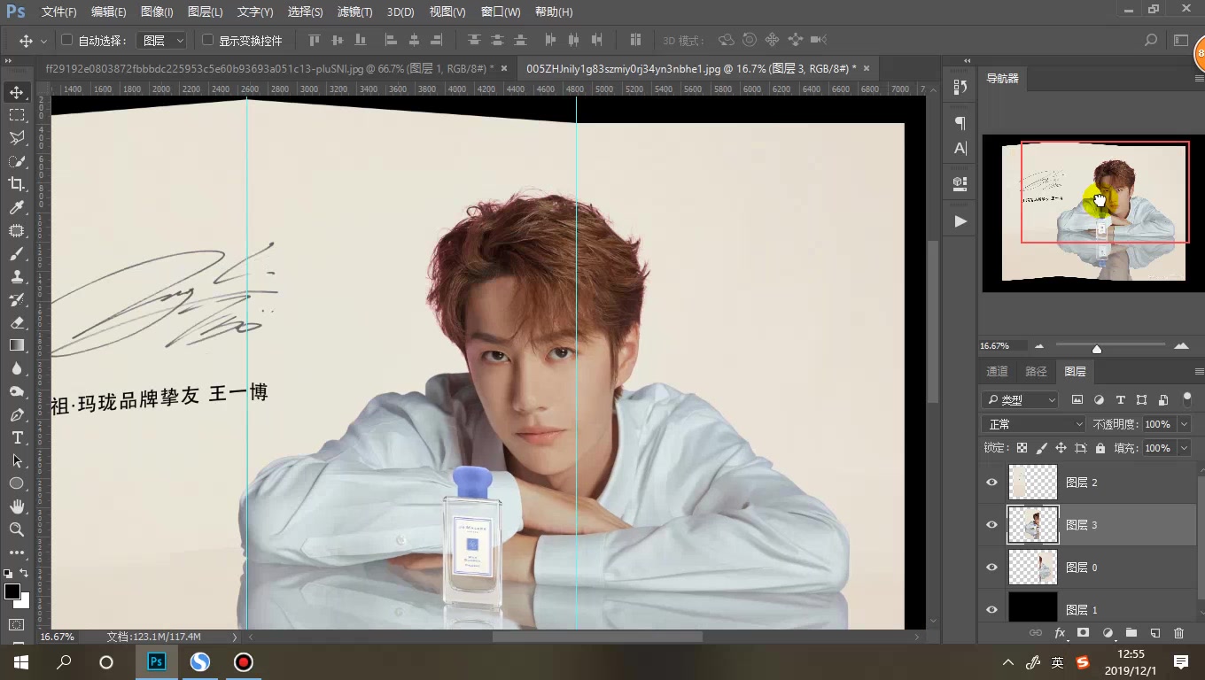Select the Ellipse shape tool
Screen dimensions: 1205x680
pyautogui.click(x=16, y=483)
